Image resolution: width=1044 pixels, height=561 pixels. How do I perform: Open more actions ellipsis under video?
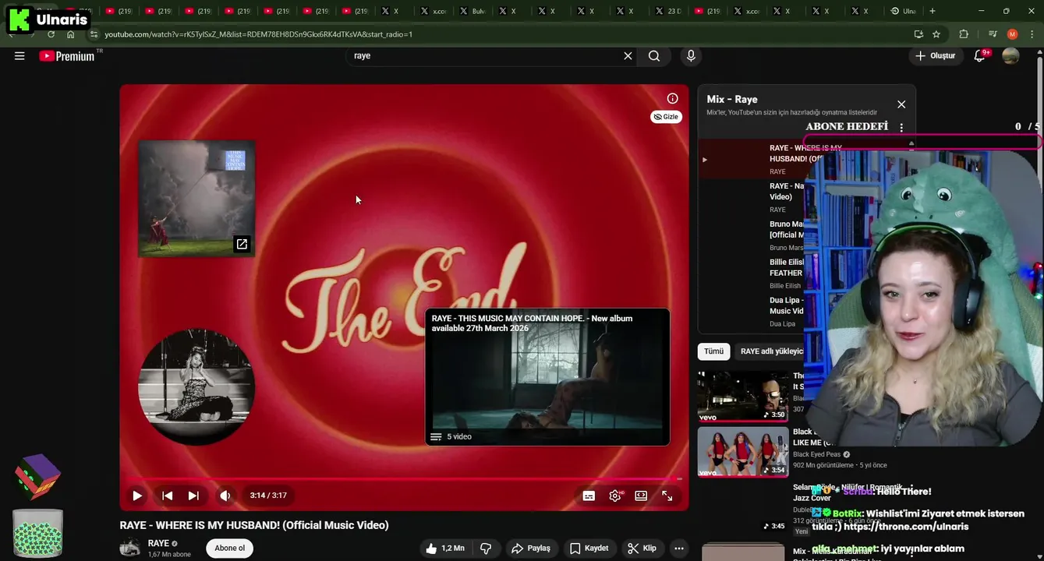coord(679,549)
